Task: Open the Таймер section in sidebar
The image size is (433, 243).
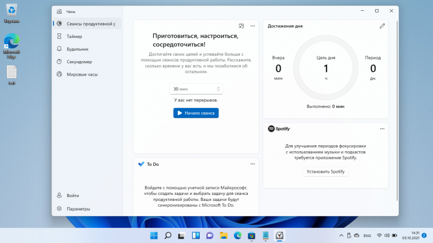Action: [74, 36]
